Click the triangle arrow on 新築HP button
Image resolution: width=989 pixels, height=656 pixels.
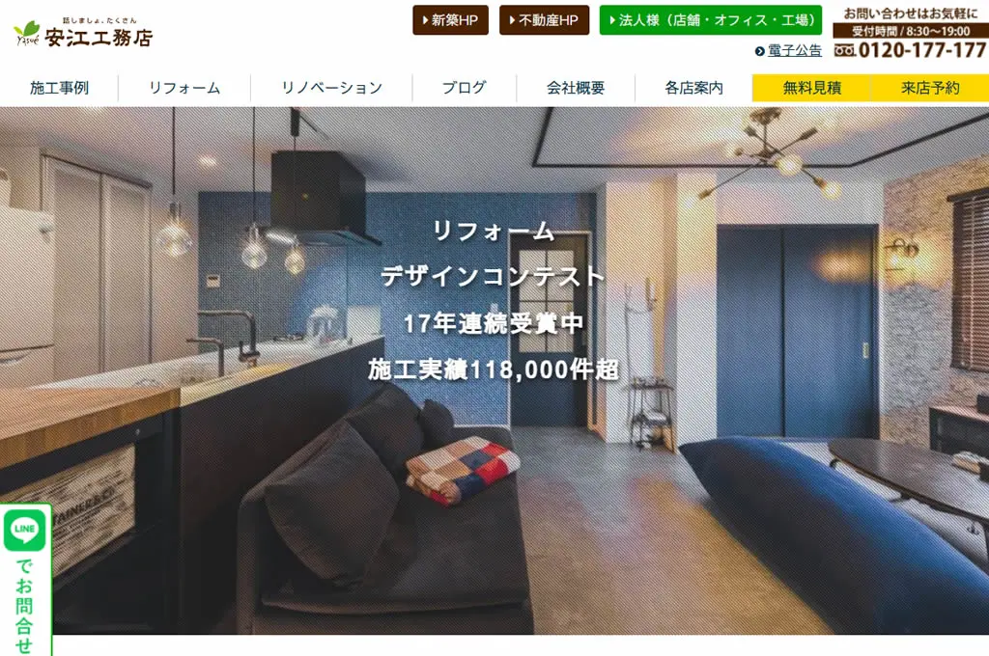[x=425, y=20]
